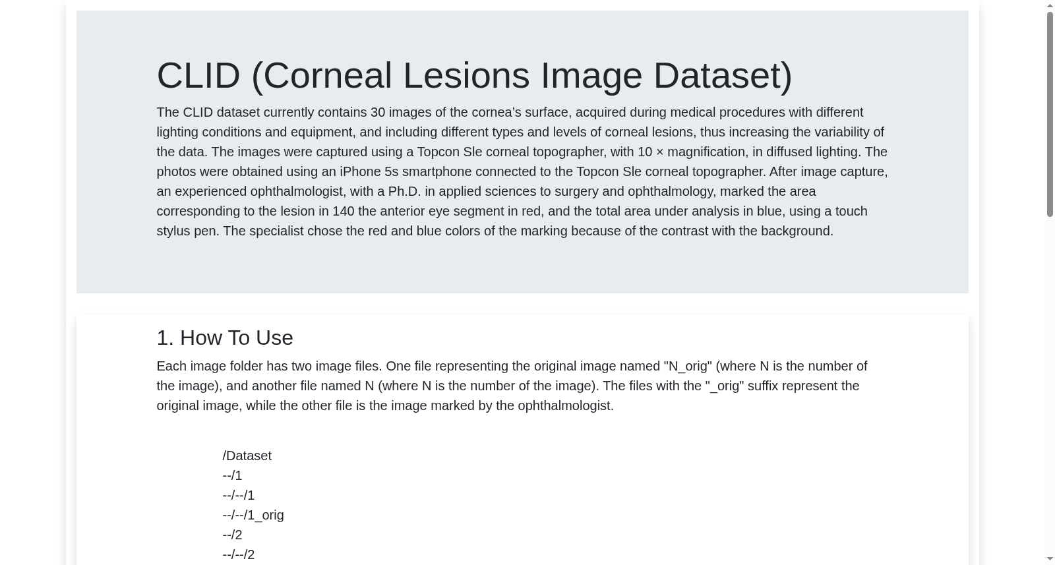
Task: Select the "--/1" folder line
Action: coord(232,475)
